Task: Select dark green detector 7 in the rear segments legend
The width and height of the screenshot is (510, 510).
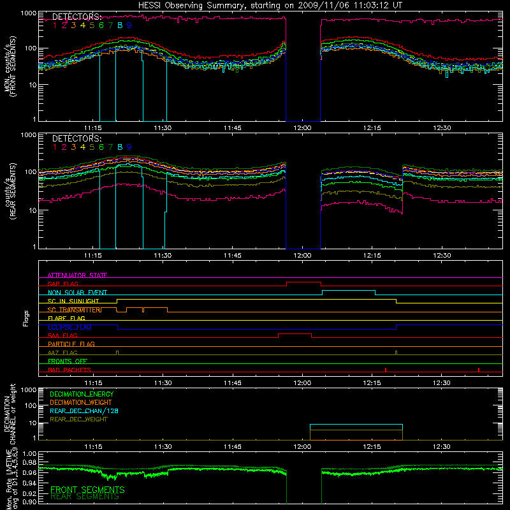Action: [110, 147]
